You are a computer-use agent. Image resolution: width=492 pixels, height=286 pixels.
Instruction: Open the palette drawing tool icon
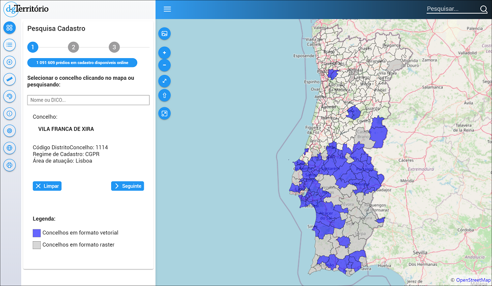pyautogui.click(x=9, y=96)
